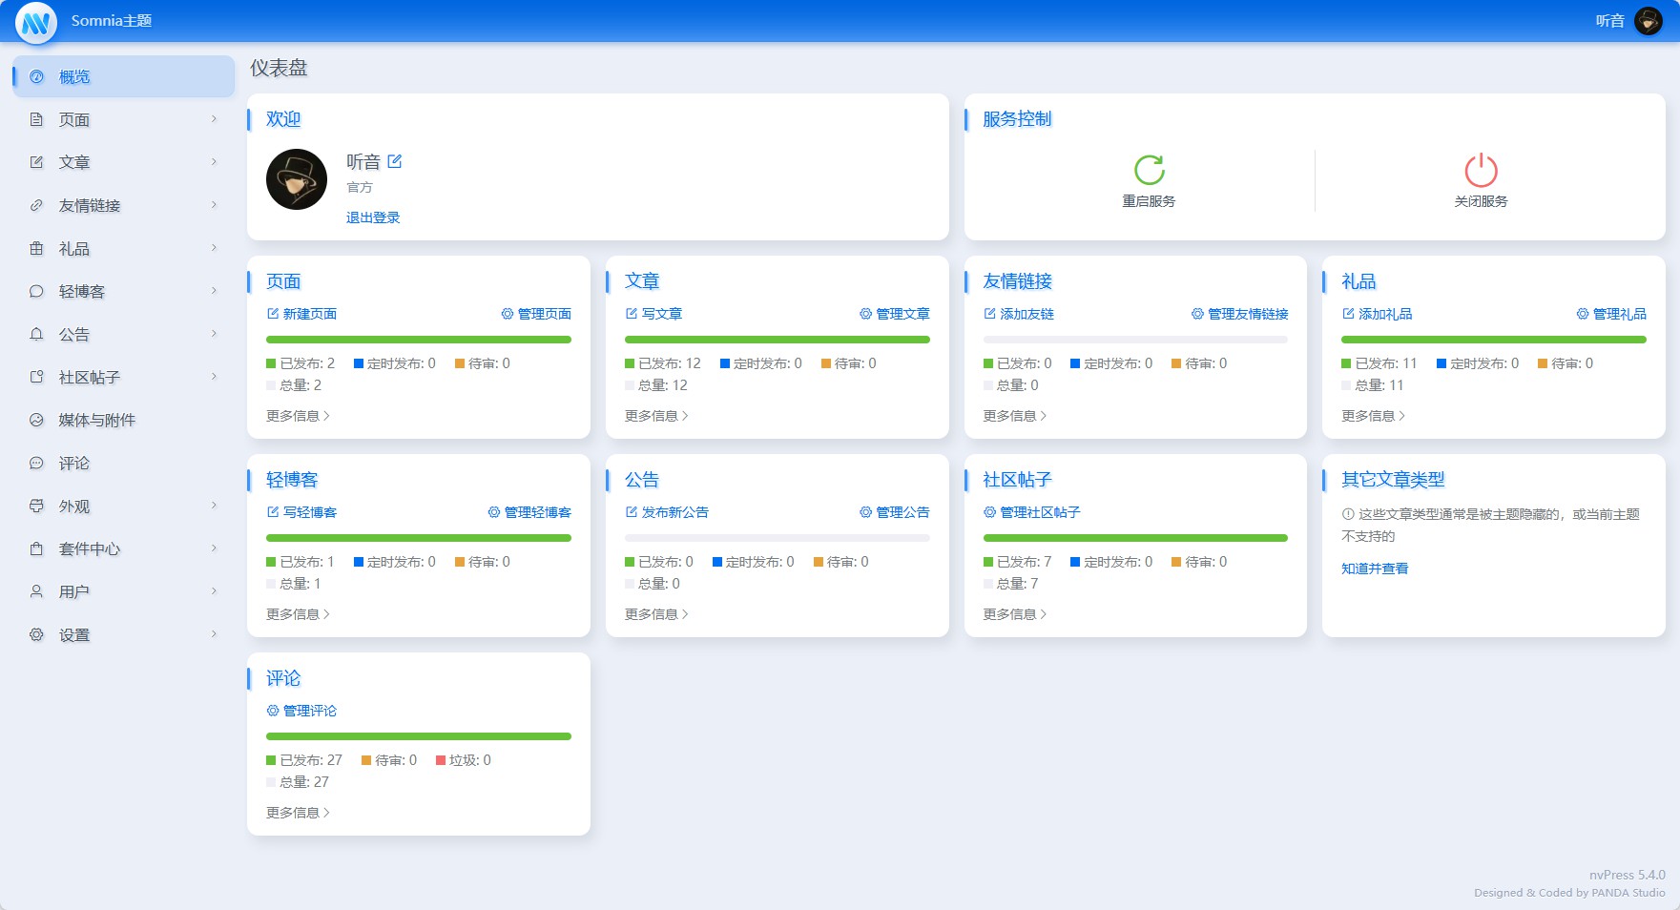Click the 评论 card green progress bar
The width and height of the screenshot is (1680, 910).
coord(419,736)
